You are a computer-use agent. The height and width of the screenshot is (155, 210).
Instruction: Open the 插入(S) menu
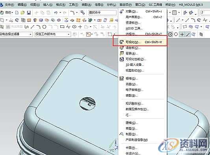(x=48, y=5)
